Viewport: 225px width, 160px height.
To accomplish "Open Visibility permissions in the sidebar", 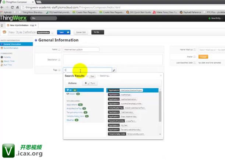I will coord(7,57).
